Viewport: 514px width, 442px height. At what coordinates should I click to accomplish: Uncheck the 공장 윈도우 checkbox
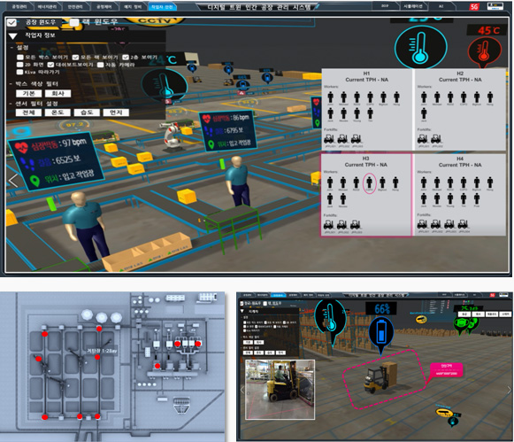pyautogui.click(x=12, y=23)
